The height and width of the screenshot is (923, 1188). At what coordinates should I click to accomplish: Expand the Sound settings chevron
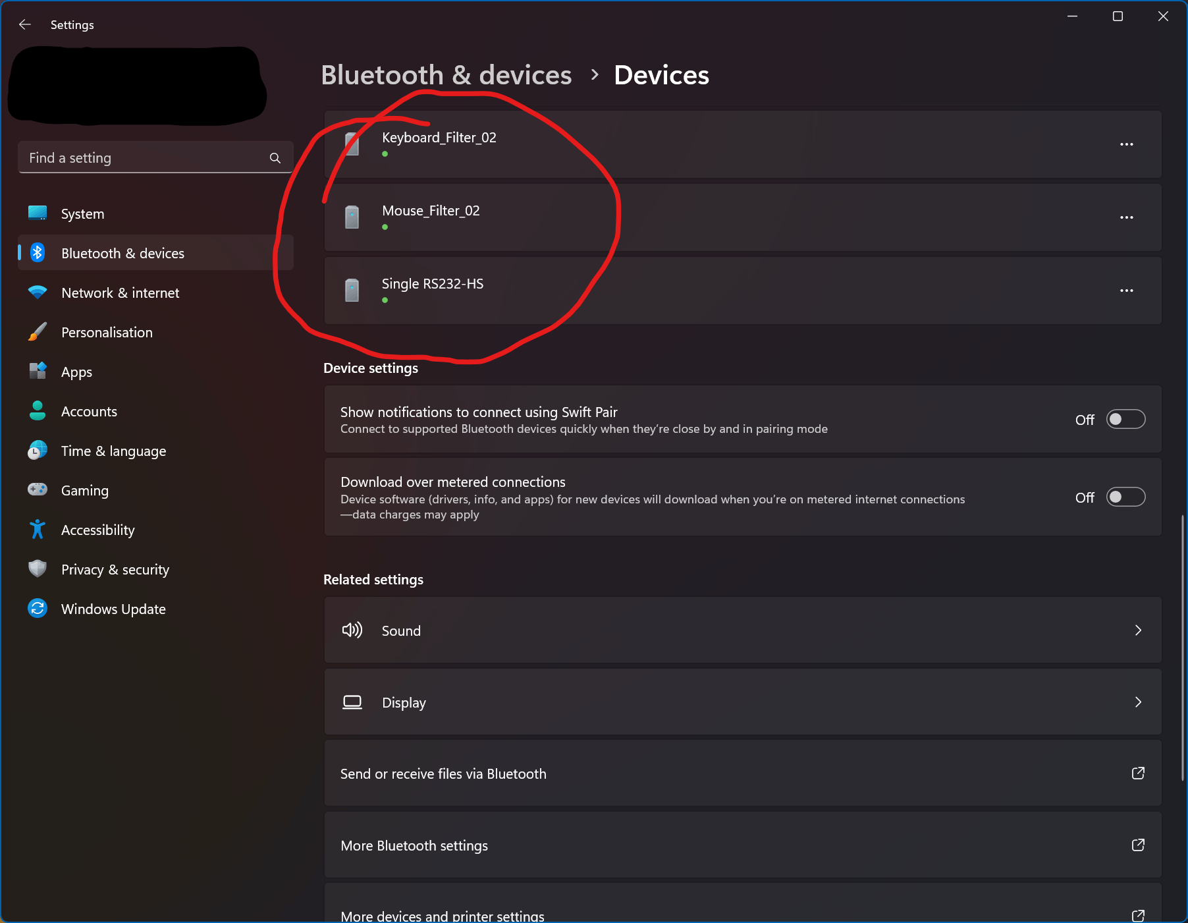1138,630
